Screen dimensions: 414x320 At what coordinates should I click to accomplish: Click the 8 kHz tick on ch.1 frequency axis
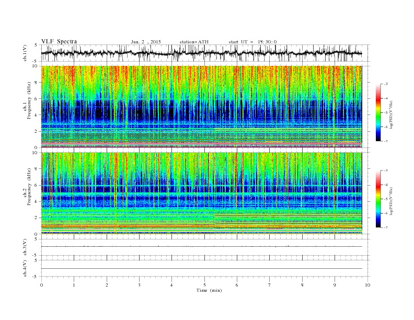36,83
